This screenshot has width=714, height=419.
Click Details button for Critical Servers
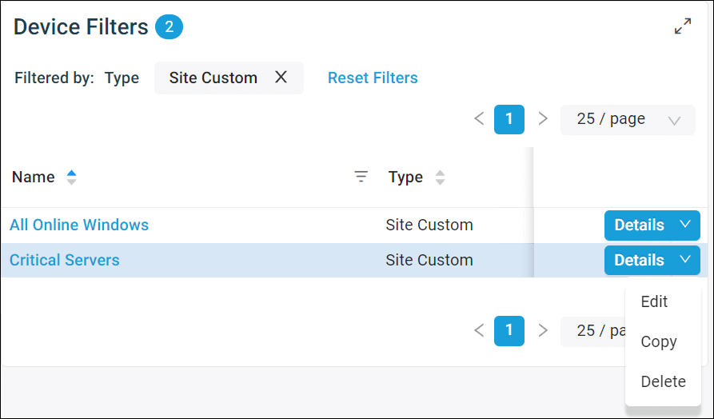point(639,260)
